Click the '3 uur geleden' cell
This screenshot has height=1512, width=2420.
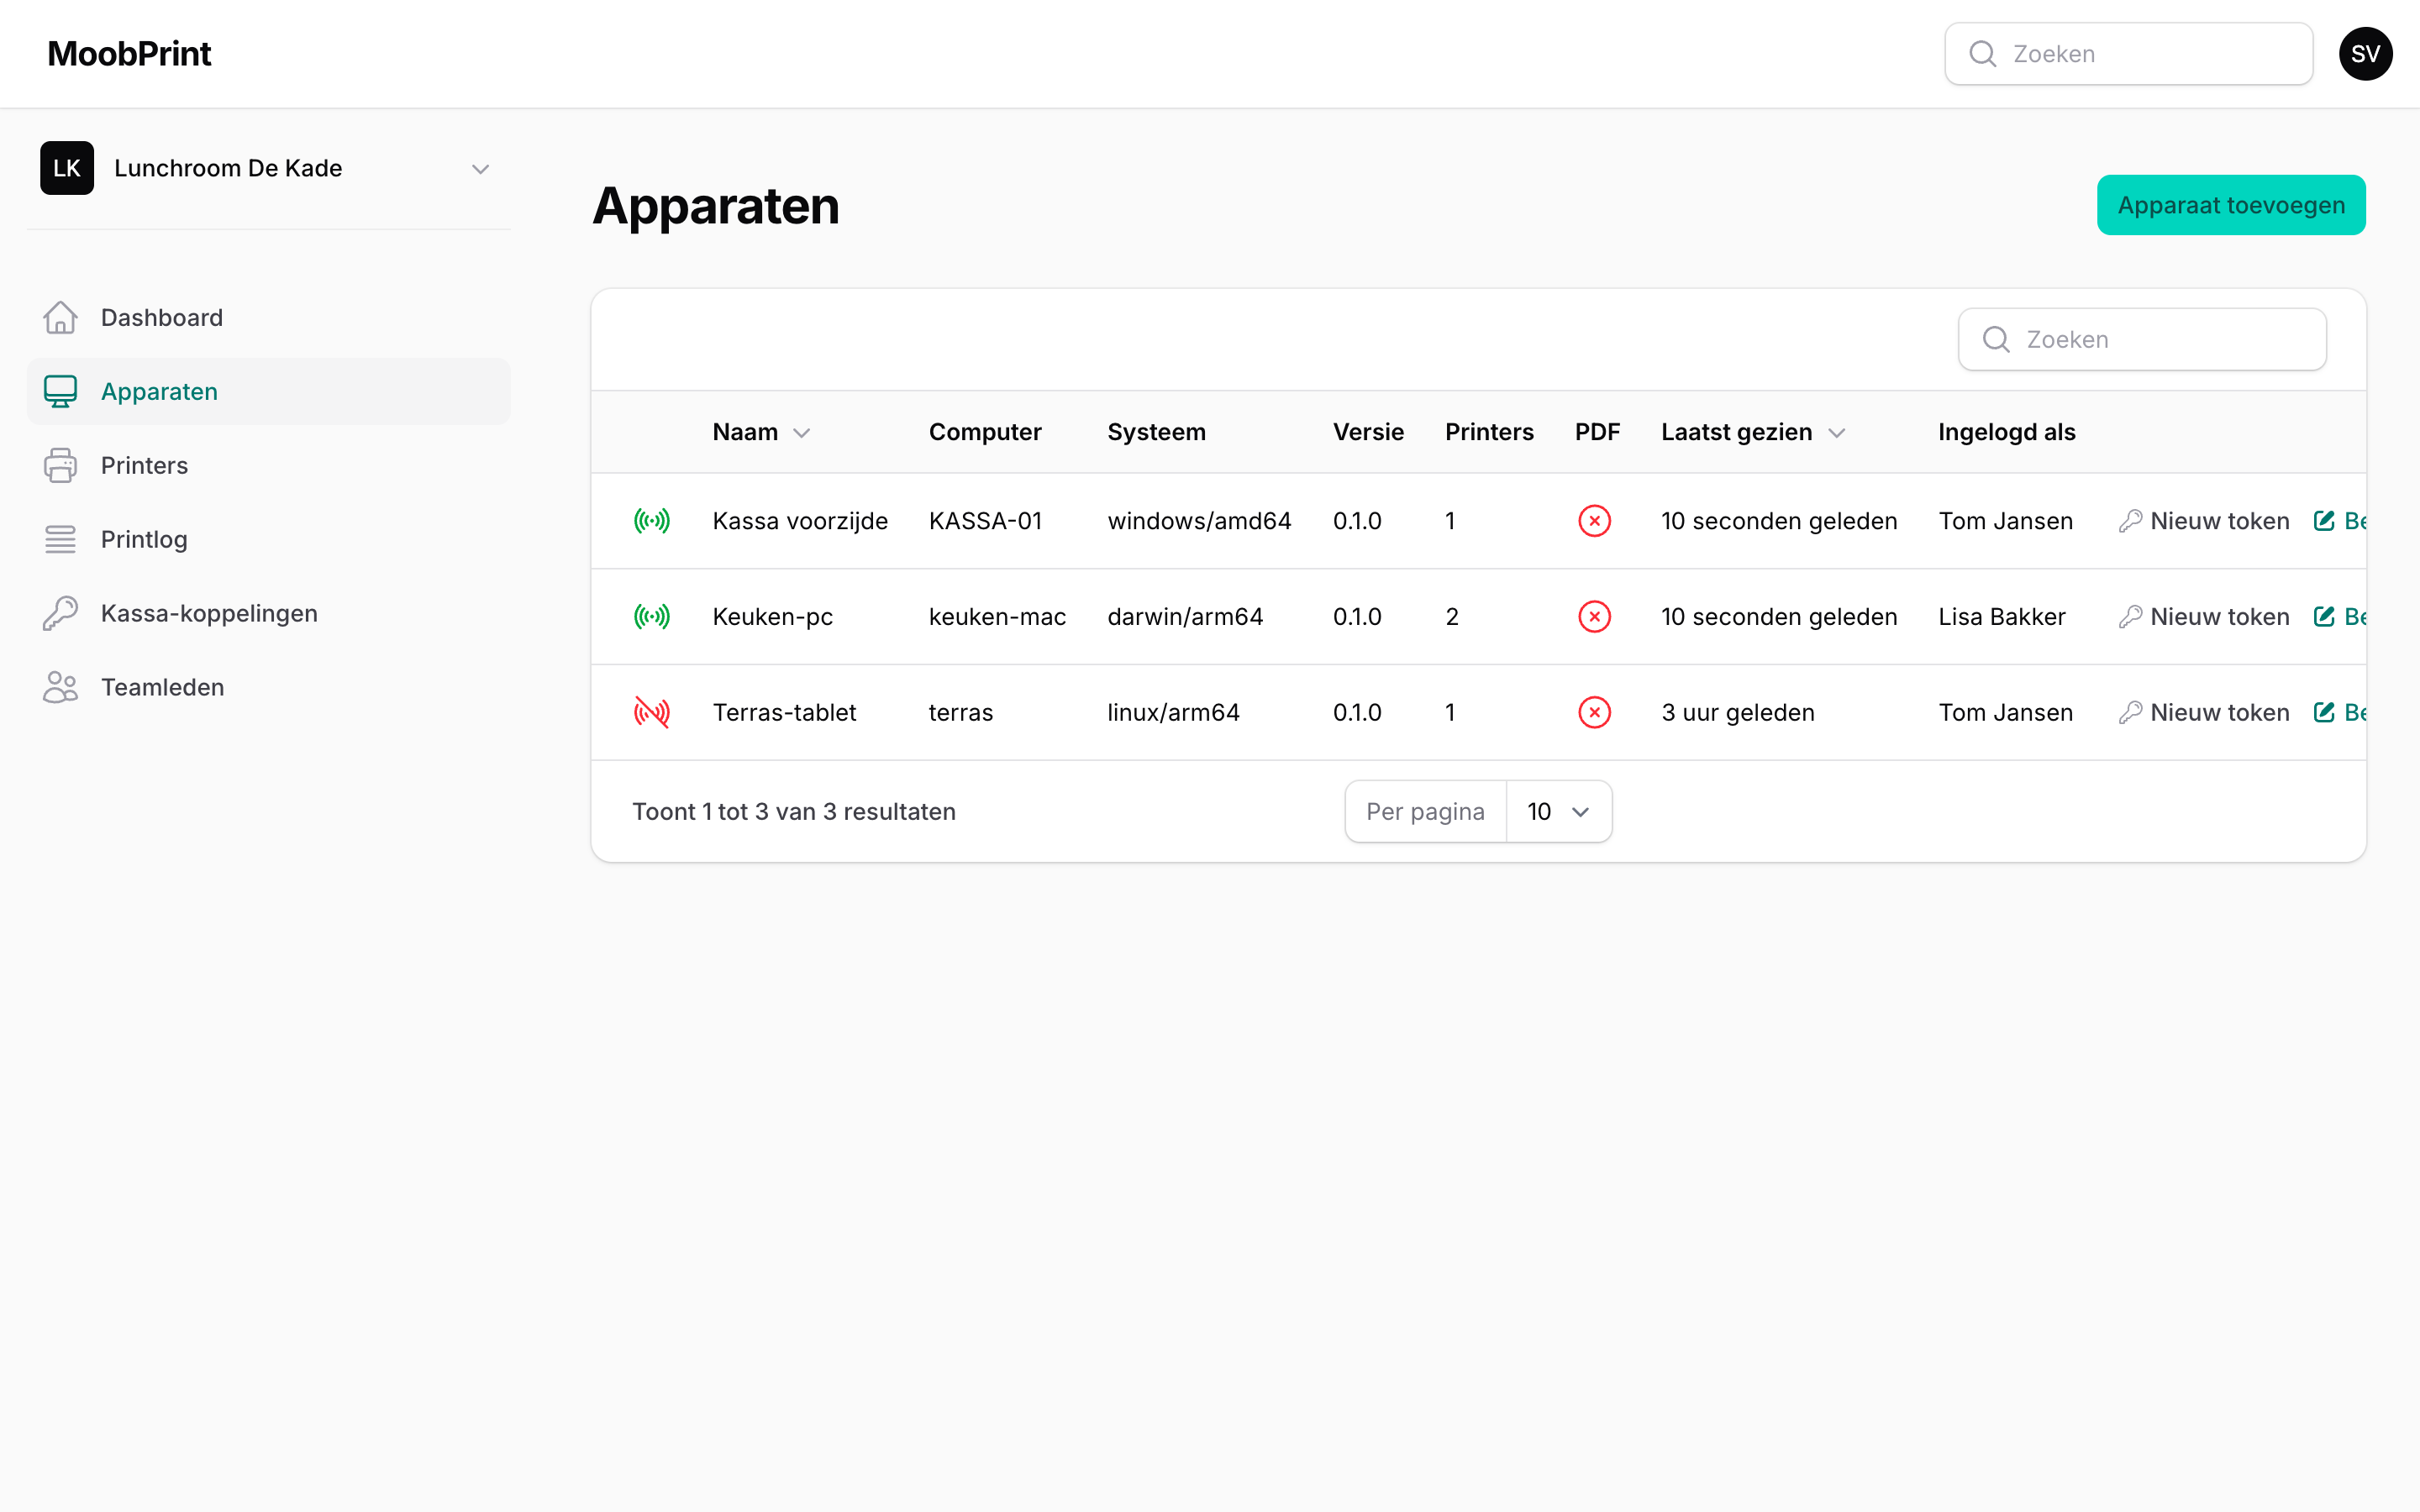tap(1738, 712)
